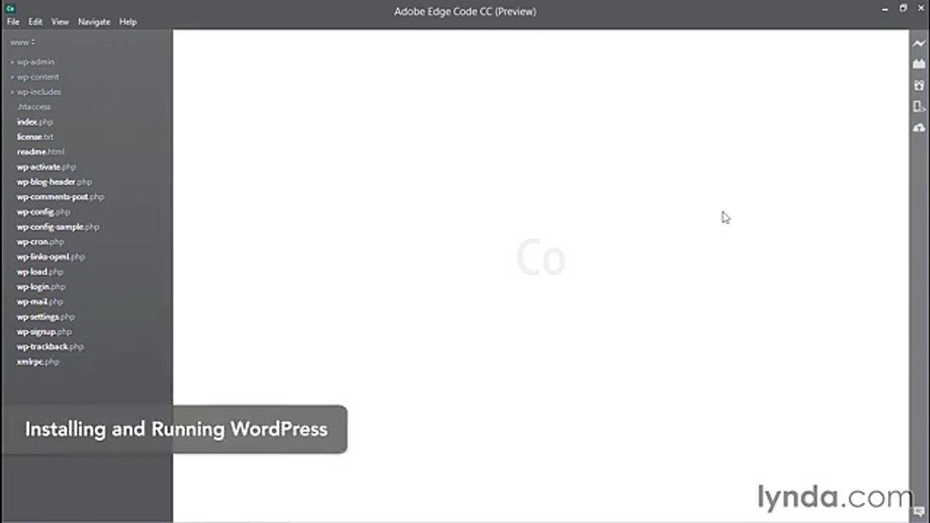Select wp-cron.php file
The image size is (930, 523).
pyautogui.click(x=41, y=242)
